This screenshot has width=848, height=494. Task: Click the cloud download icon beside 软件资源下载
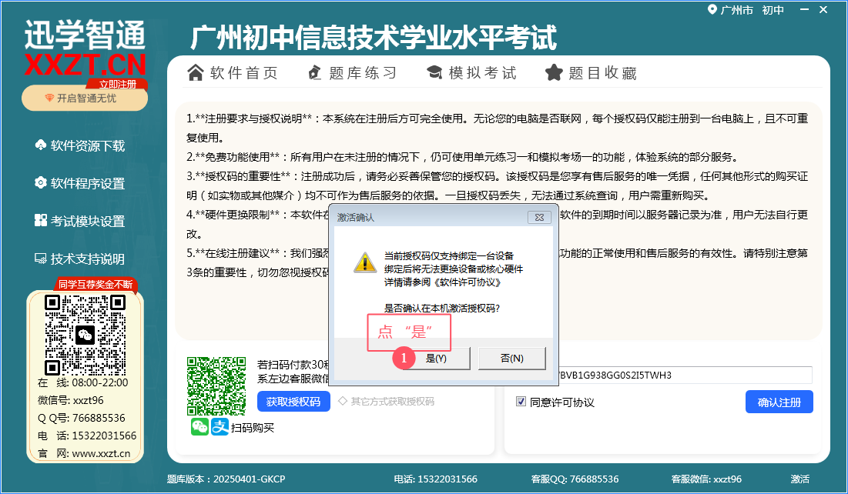[x=41, y=145]
